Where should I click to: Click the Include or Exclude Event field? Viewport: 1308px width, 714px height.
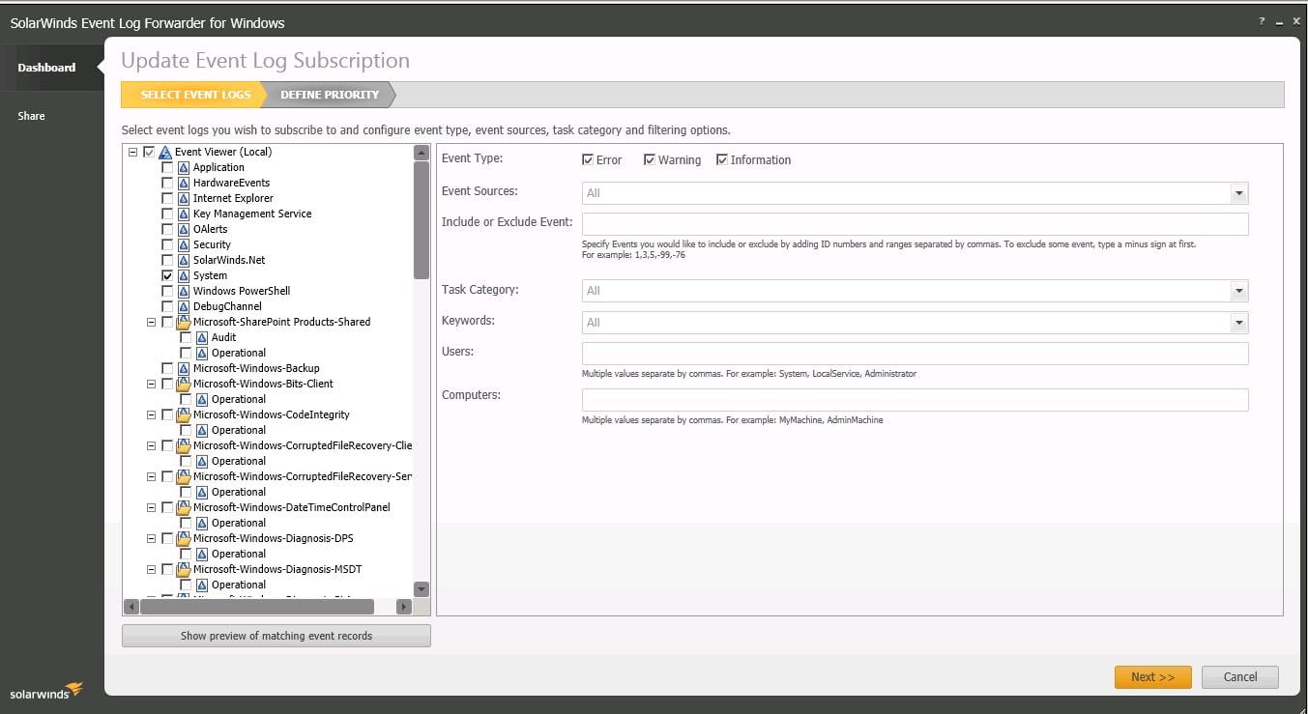click(x=915, y=224)
